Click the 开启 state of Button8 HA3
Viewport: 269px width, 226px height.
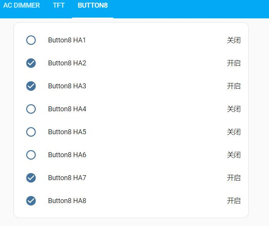(x=234, y=86)
